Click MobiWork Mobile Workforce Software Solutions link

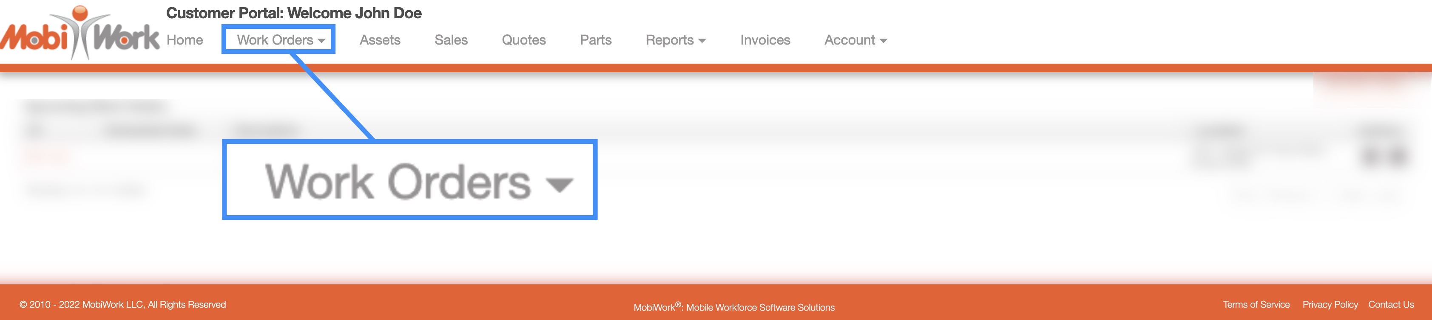pyautogui.click(x=734, y=307)
